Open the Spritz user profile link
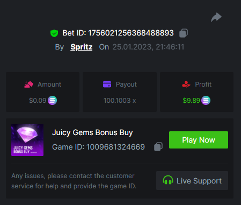 click(82, 47)
